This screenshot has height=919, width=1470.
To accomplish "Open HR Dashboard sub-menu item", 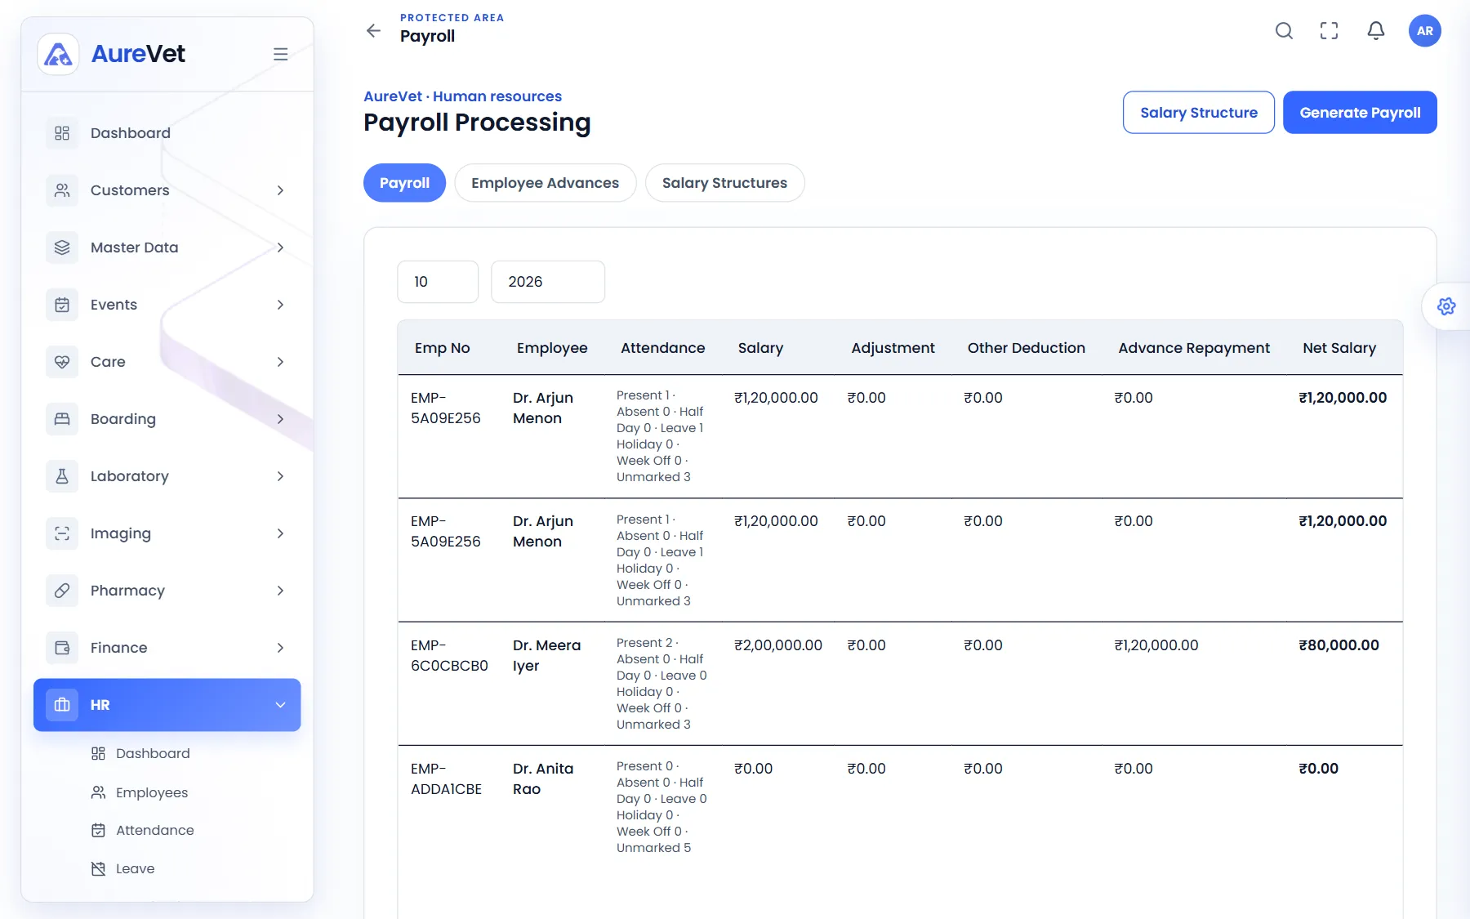I will pos(153,753).
